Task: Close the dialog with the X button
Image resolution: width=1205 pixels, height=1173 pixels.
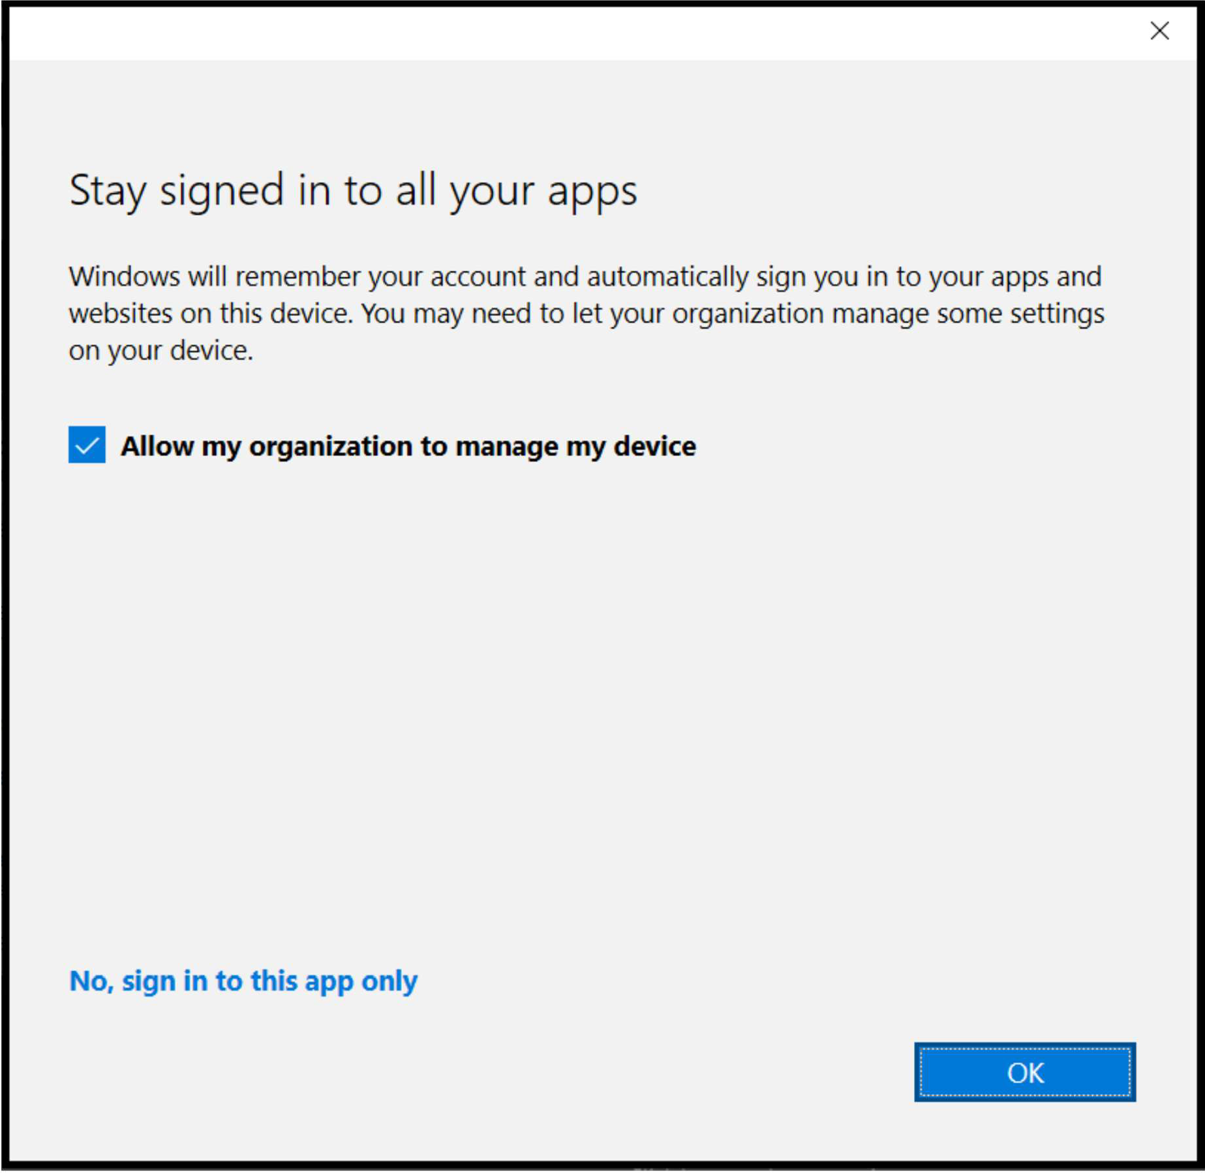Action: tap(1159, 31)
